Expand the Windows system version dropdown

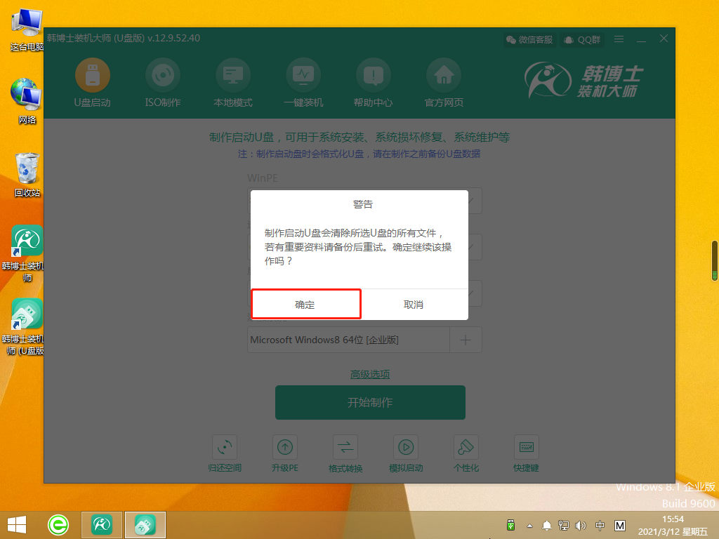click(349, 340)
